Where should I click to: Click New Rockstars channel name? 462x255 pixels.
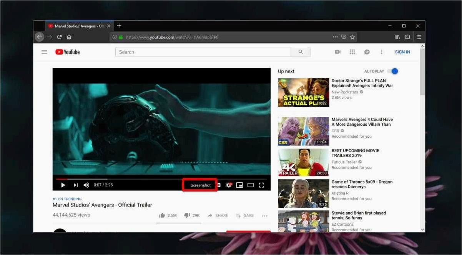click(345, 92)
